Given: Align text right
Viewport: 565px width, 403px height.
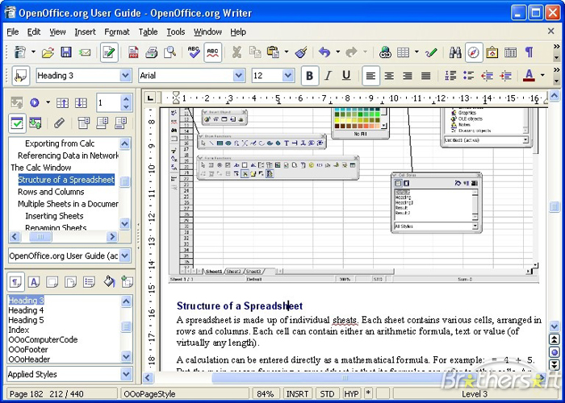Looking at the screenshot, I should [407, 76].
